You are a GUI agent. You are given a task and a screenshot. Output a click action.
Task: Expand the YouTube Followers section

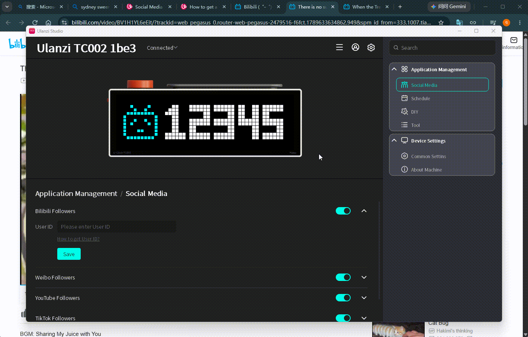364,298
